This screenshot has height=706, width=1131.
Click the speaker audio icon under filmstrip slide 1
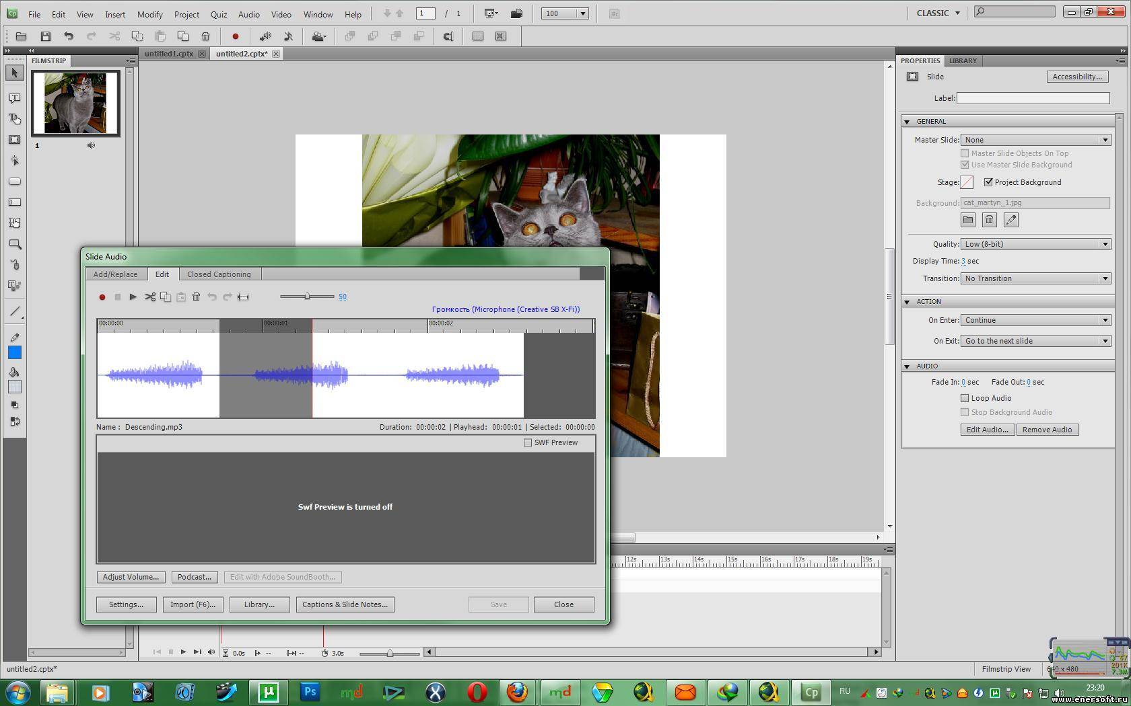(x=92, y=145)
